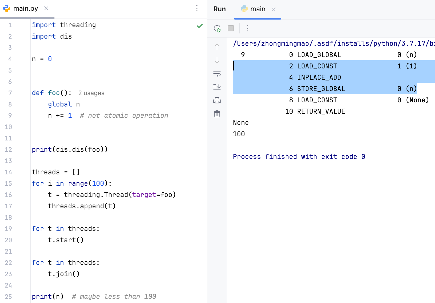Toggle scroll to end of output

coord(217,87)
